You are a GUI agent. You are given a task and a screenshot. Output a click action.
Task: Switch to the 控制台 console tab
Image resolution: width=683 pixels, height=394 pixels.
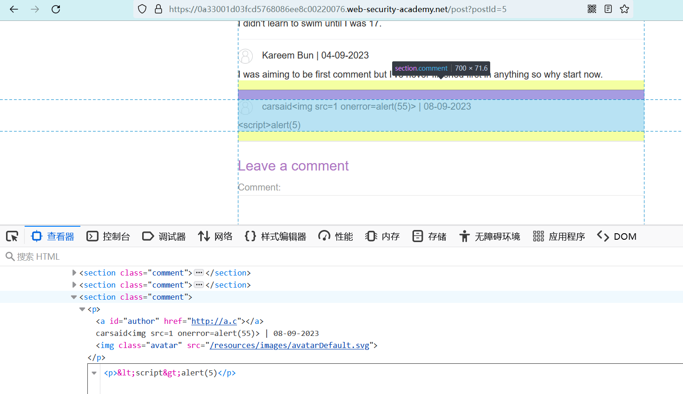[109, 236]
